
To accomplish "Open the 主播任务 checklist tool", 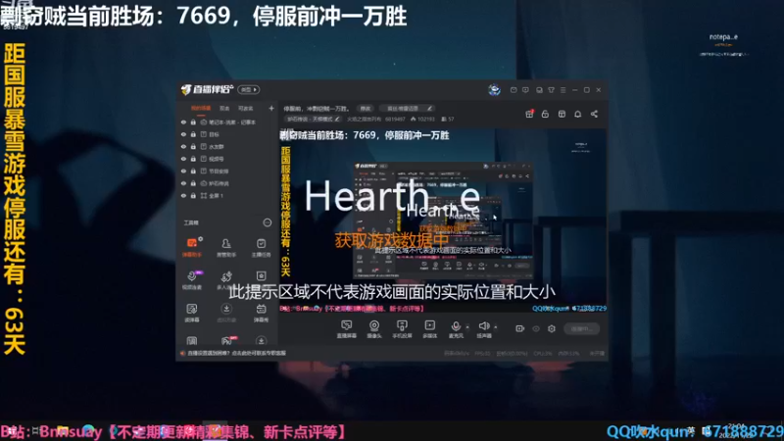I will click(x=261, y=247).
